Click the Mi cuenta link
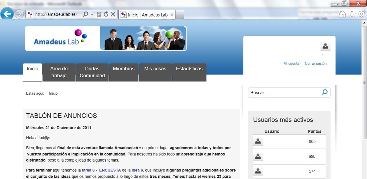Viewport: 367px width, 179px height. pyautogui.click(x=291, y=64)
